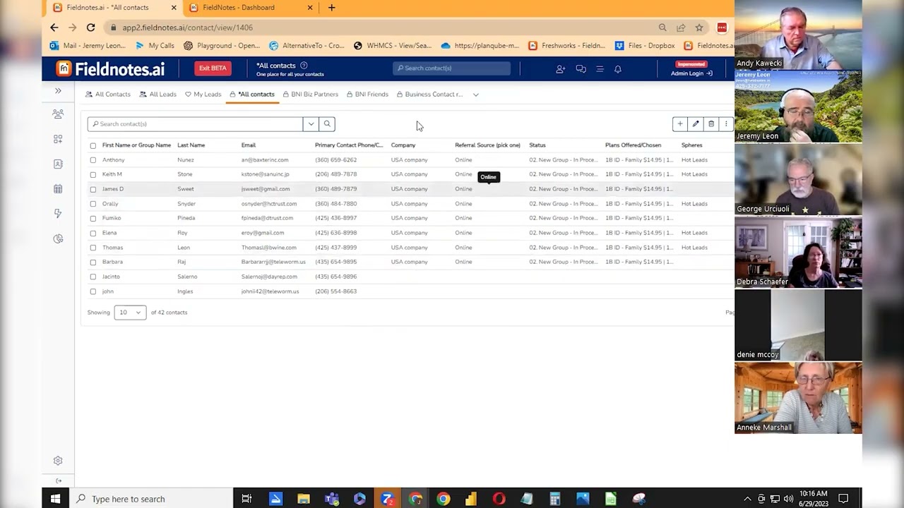Click Admin Login link
The image size is (904, 508).
[691, 73]
